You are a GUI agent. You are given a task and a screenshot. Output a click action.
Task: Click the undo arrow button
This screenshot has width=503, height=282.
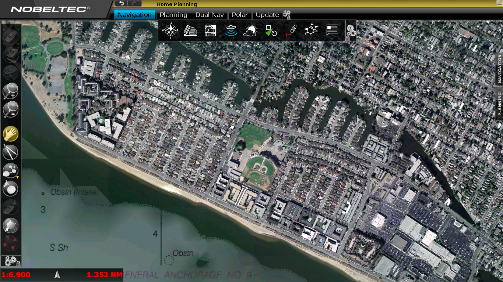pos(122,3)
